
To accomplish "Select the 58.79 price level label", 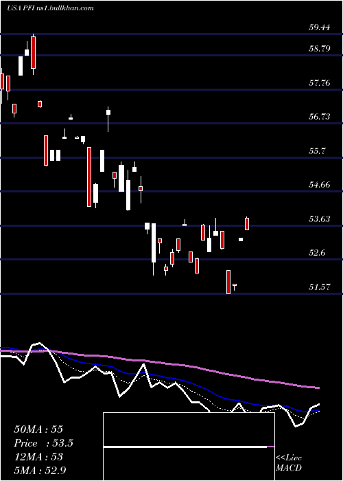I will tap(320, 49).
